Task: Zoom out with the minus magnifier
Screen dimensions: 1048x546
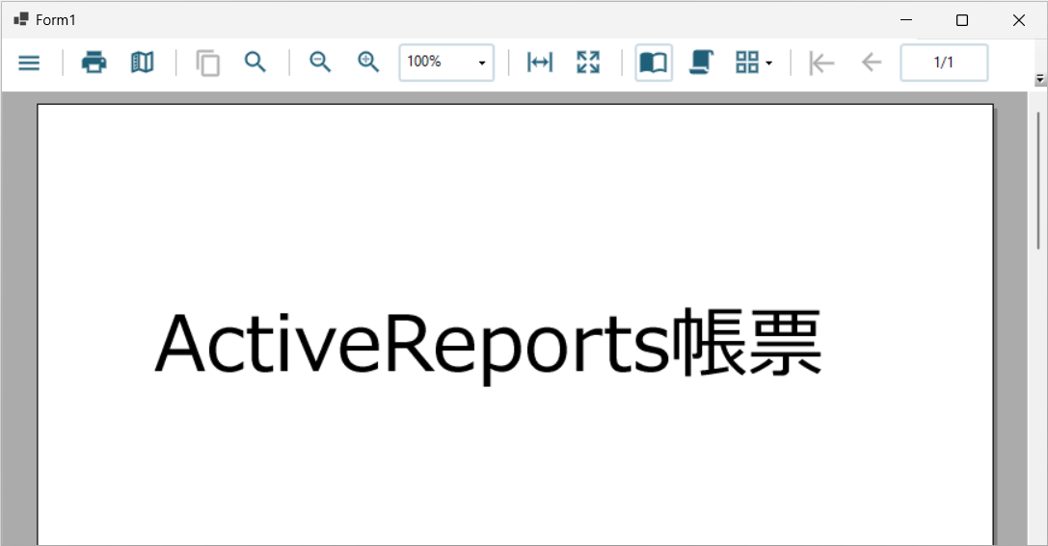Action: 320,62
